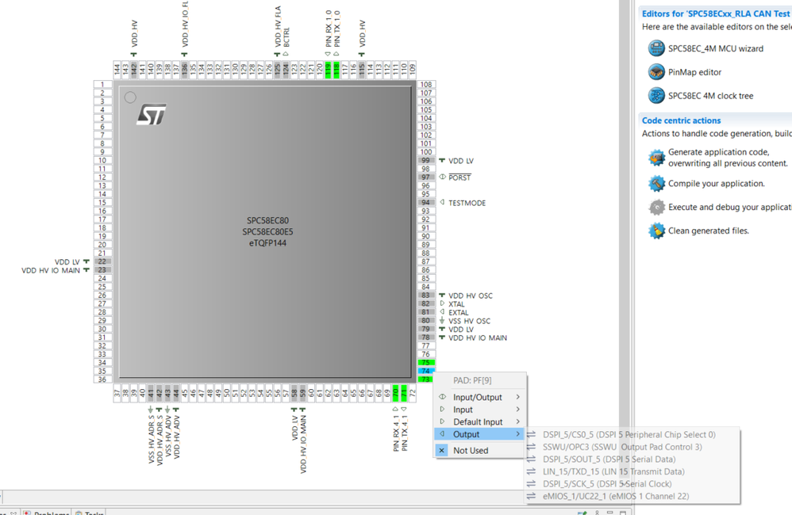Select pin 99 VDD LV
The height and width of the screenshot is (515, 792).
click(426, 160)
